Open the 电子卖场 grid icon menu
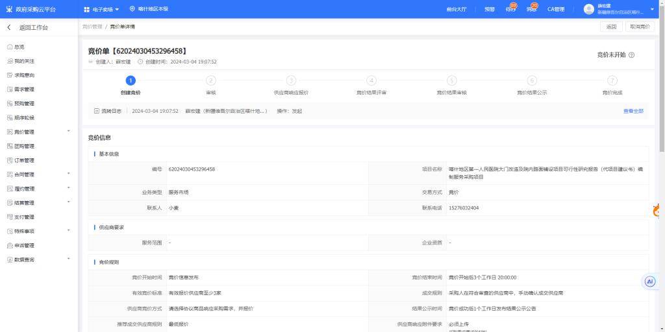The width and height of the screenshot is (665, 332). [x=86, y=9]
